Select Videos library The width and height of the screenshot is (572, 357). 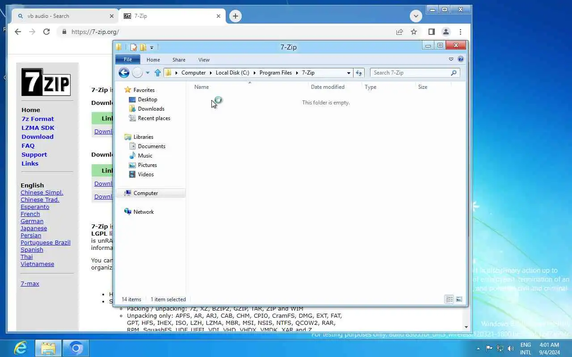pyautogui.click(x=146, y=174)
